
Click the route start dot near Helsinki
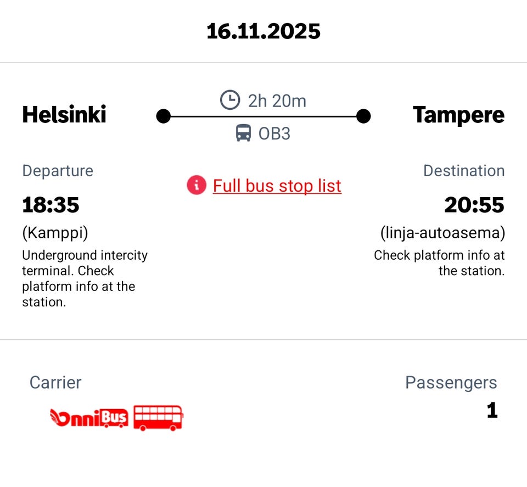coord(164,116)
